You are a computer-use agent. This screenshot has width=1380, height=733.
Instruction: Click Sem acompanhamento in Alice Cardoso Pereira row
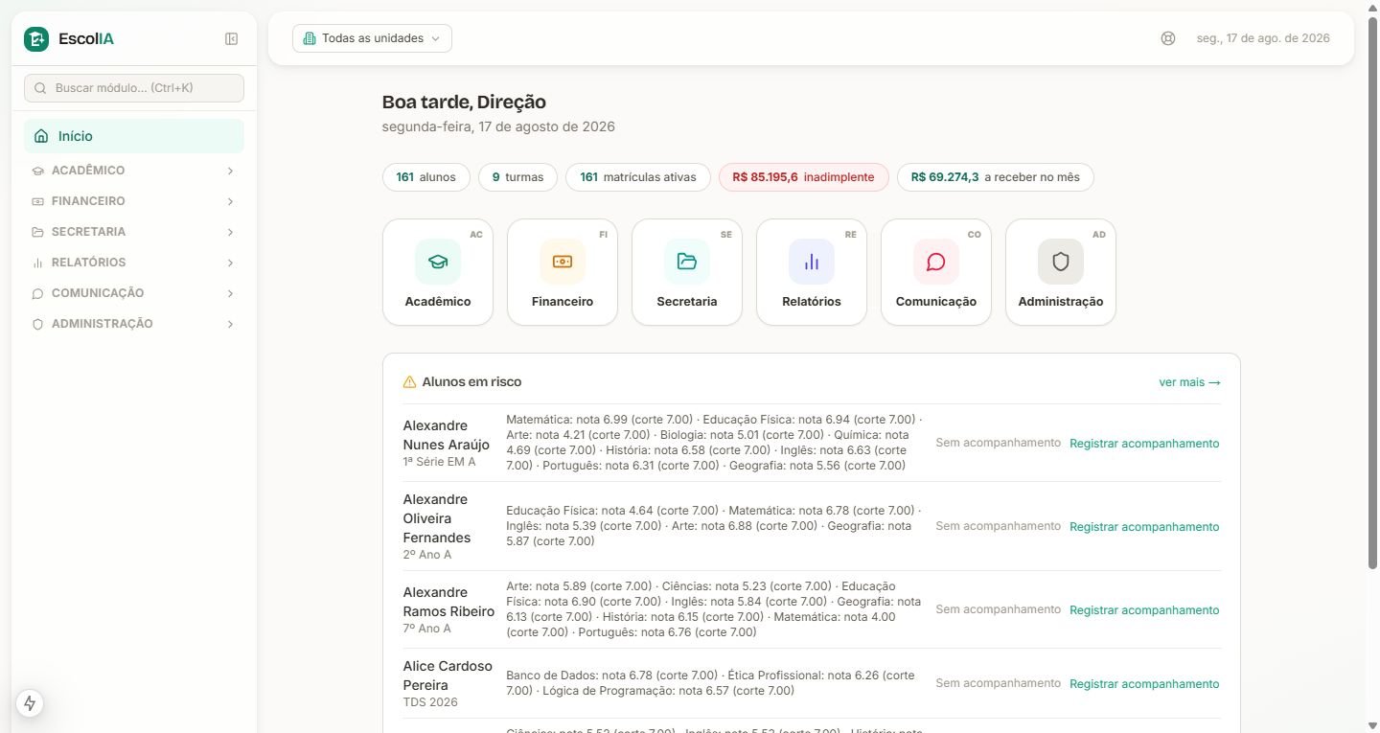(x=998, y=684)
